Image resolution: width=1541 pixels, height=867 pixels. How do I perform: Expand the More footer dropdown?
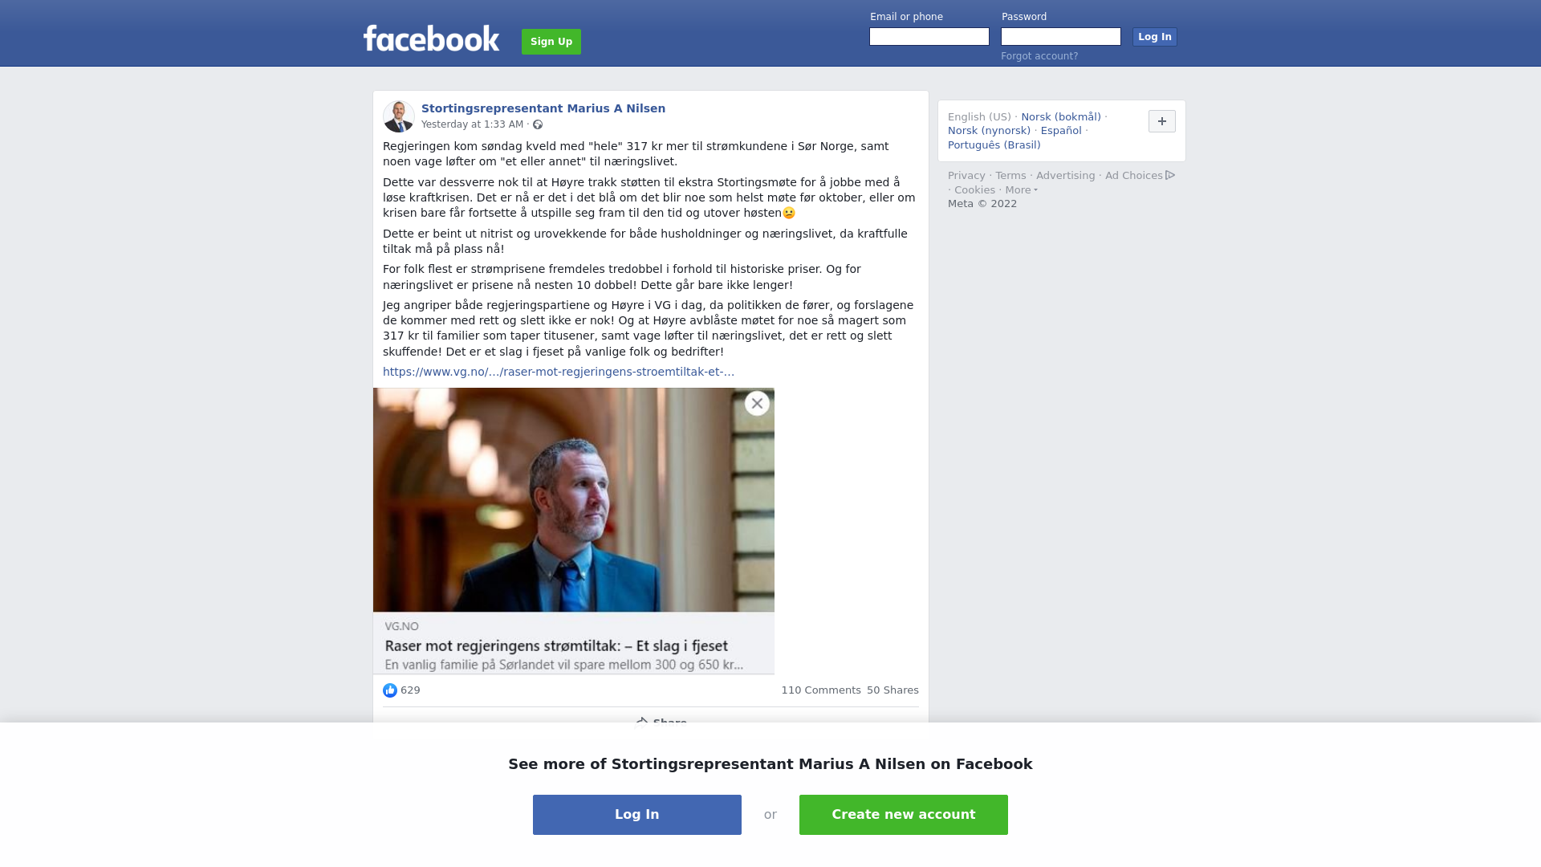tap(1021, 190)
